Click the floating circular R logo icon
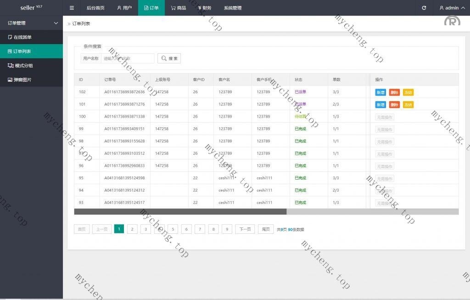This screenshot has width=470, height=300. [452, 22]
